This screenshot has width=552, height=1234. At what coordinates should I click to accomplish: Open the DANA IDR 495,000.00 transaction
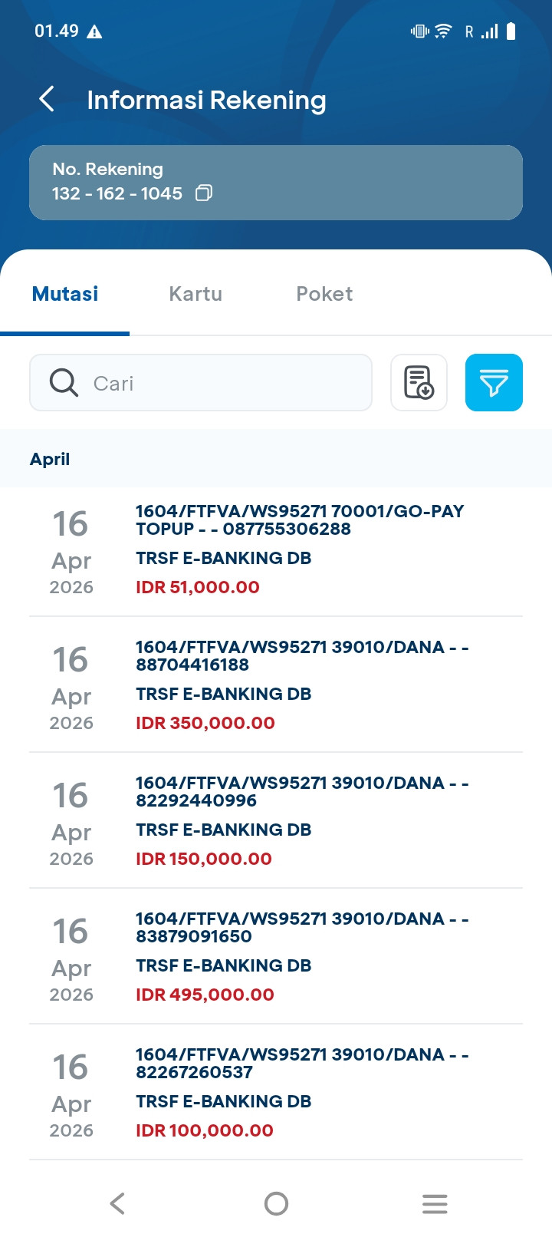point(276,956)
